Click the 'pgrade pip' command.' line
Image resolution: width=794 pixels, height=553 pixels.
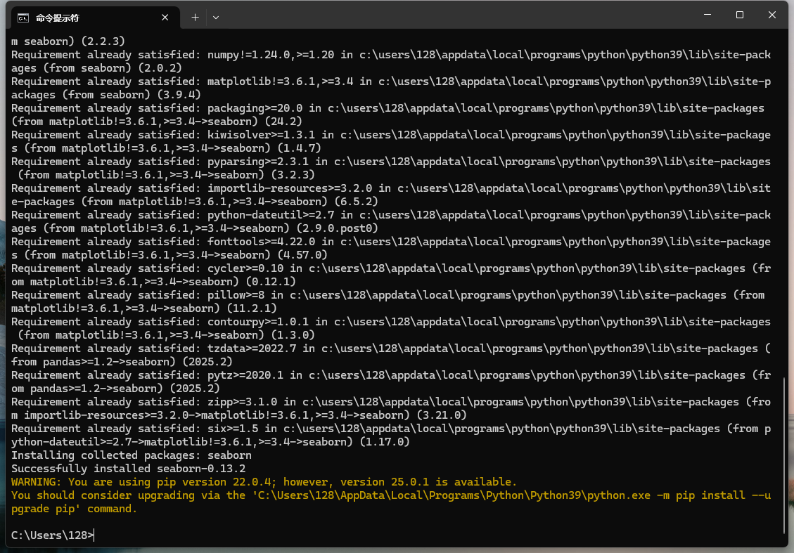74,509
